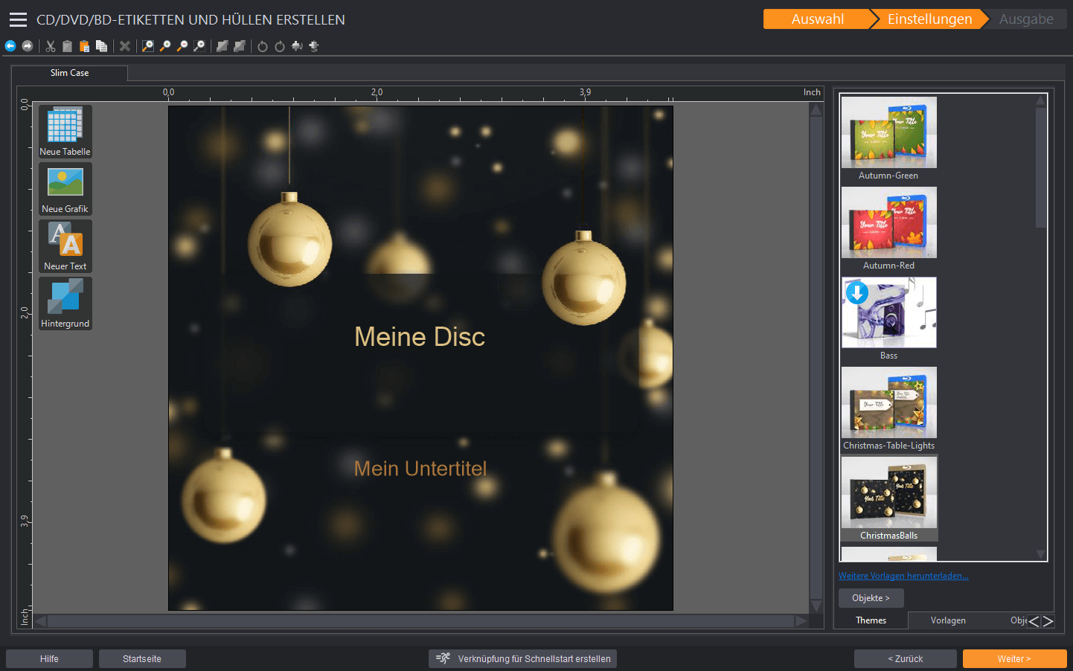This screenshot has width=1073, height=671.
Task: Open the hamburger menu at top left
Action: 18,20
